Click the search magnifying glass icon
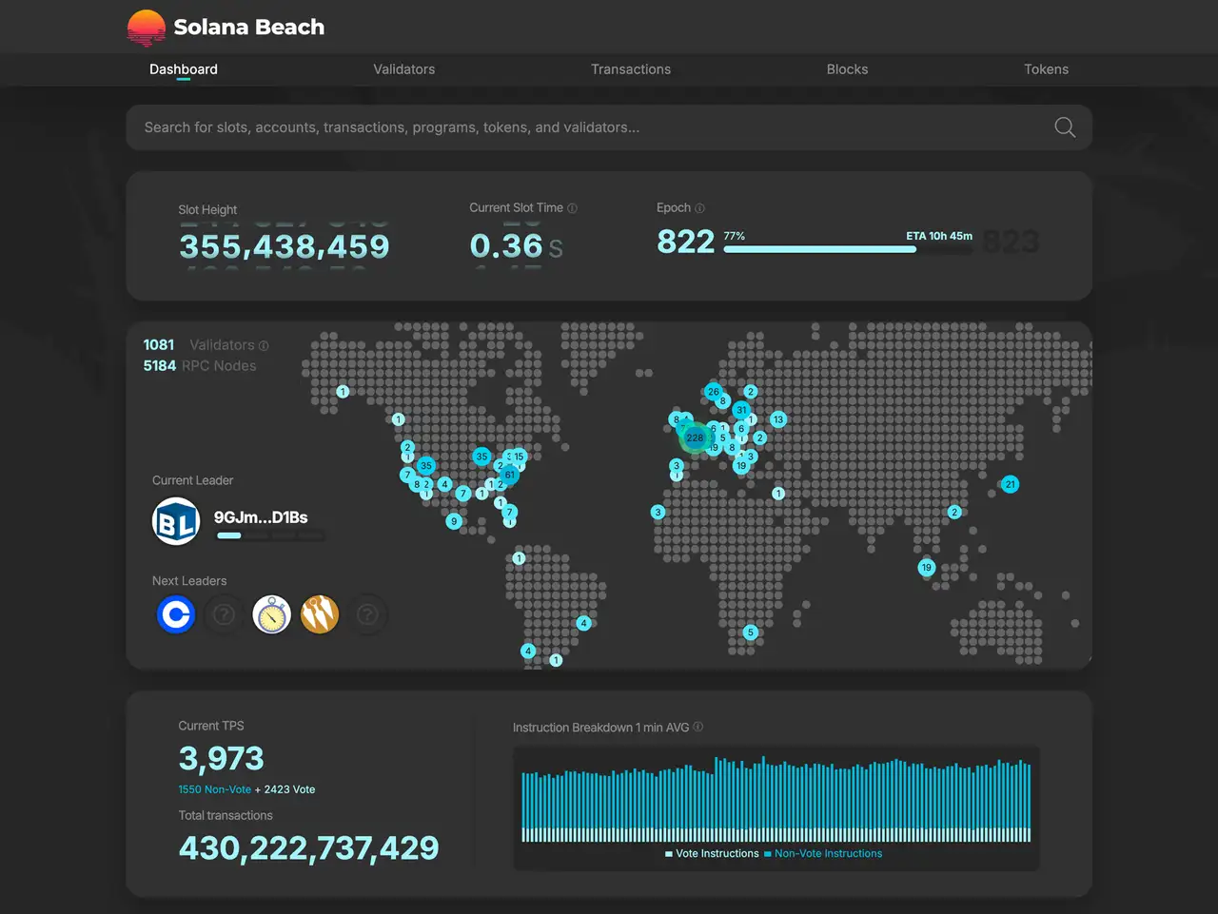 click(x=1065, y=127)
